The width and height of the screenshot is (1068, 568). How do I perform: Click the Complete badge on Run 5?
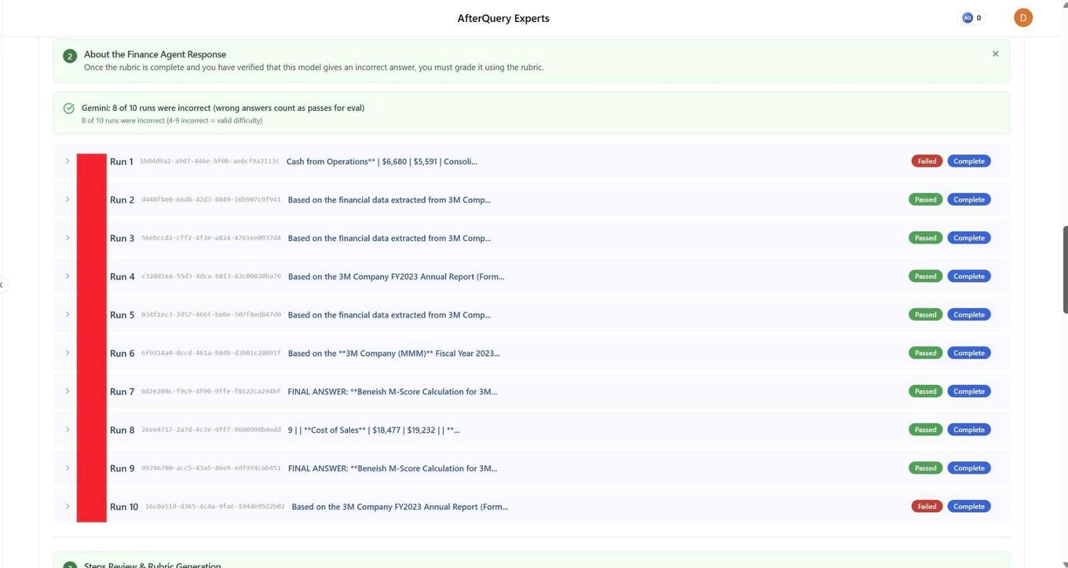coord(969,314)
